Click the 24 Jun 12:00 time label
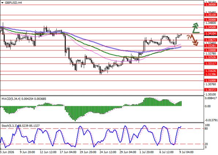 click(108, 152)
